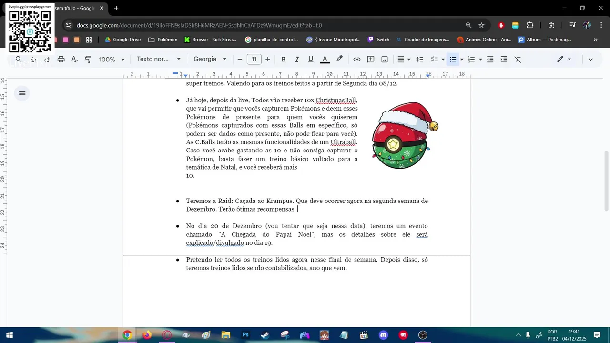The image size is (610, 343).
Task: Open the checklist dropdown arrow
Action: click(x=443, y=60)
